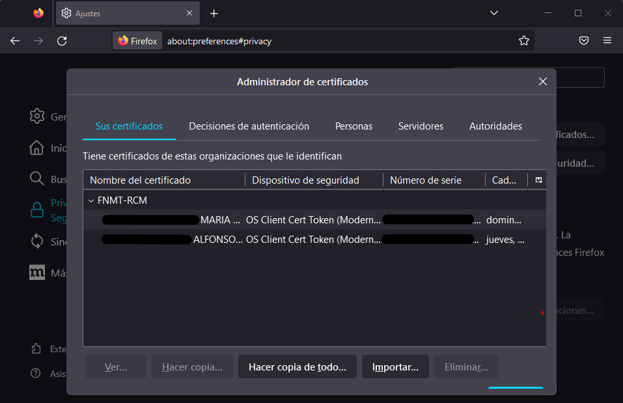
Task: Click the Firefox identity icon in address bar
Action: 137,41
